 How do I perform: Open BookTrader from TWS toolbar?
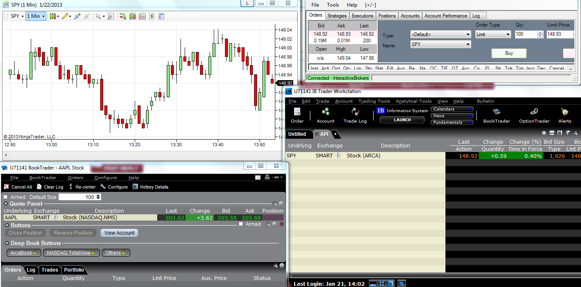(x=497, y=115)
